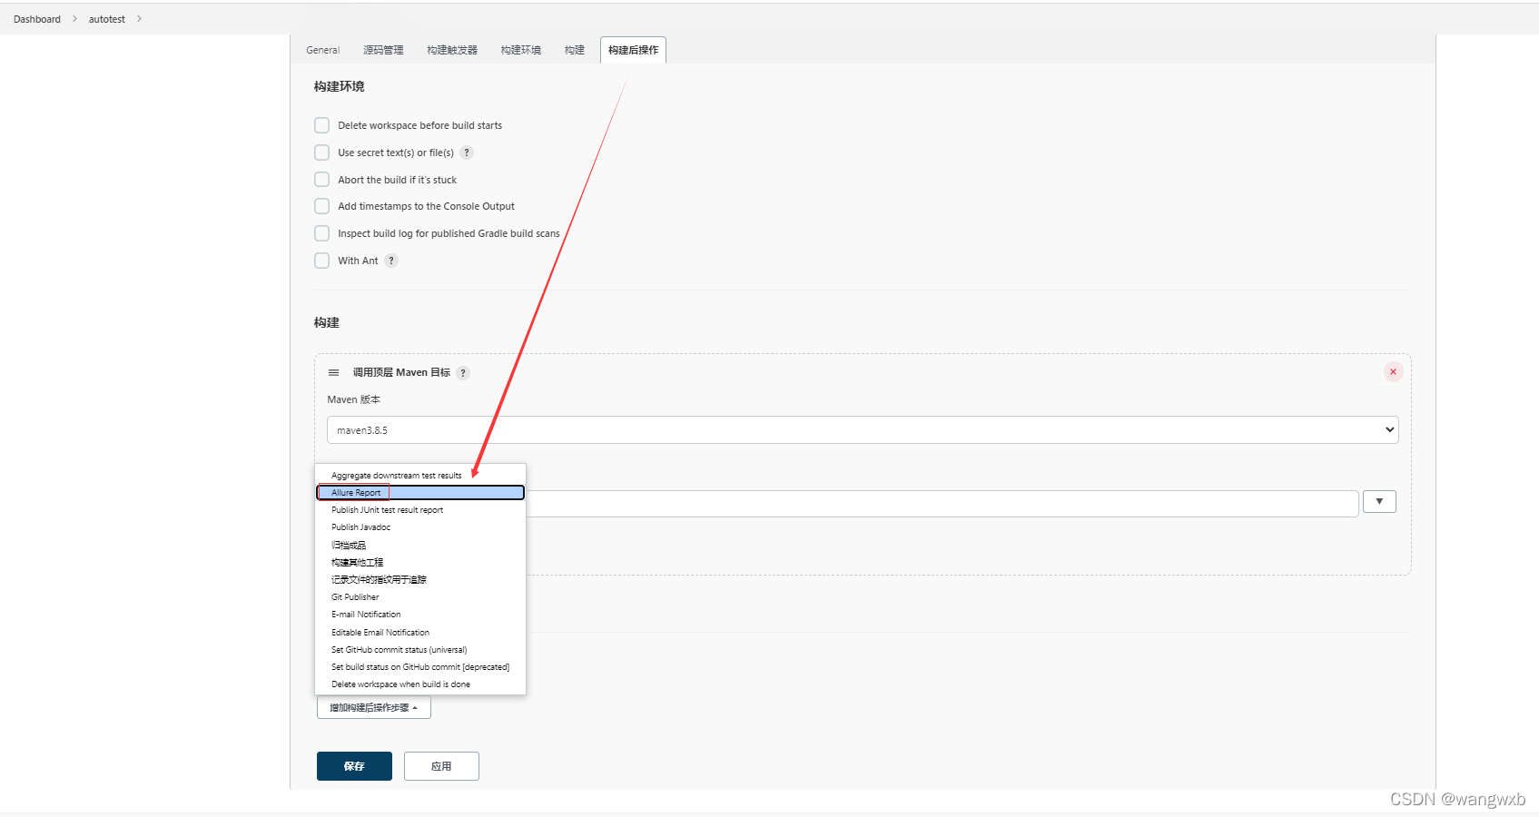Select Set build status on GitHub commit [deprecated]

coord(420,667)
